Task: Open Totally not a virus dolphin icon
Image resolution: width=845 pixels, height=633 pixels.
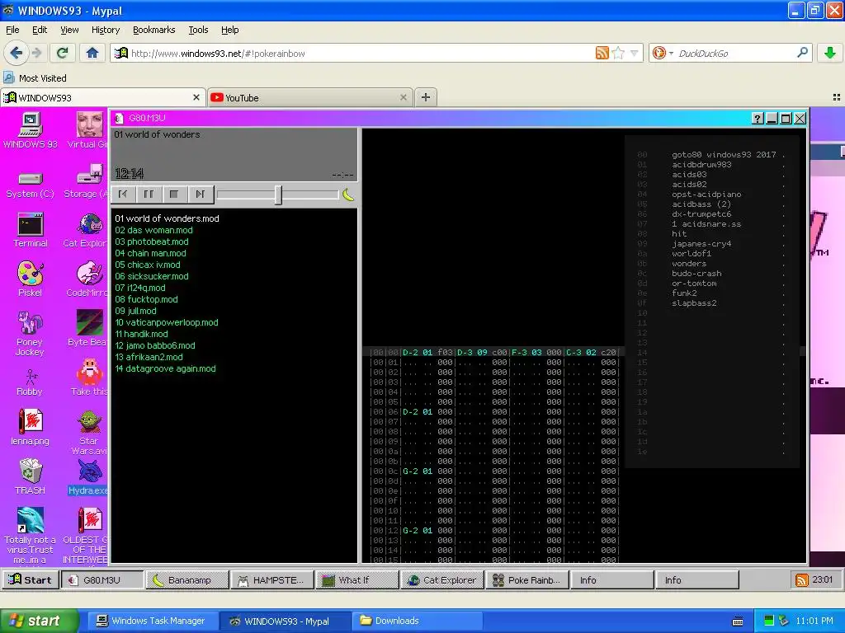Action: pos(31,535)
